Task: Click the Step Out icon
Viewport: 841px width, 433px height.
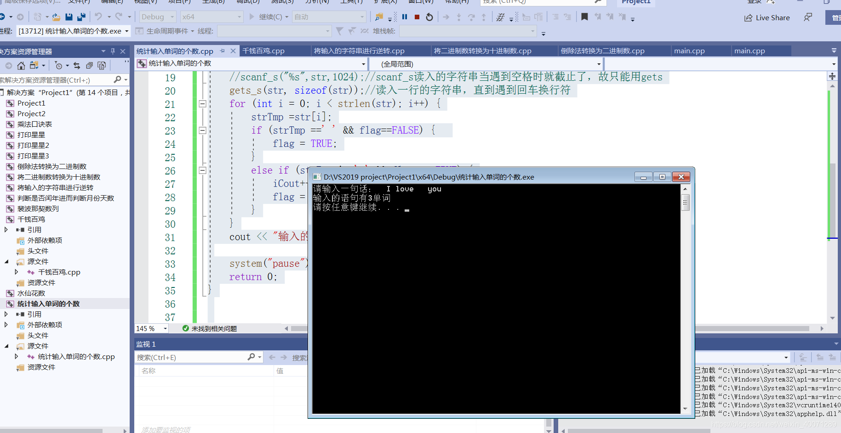Action: (x=484, y=17)
